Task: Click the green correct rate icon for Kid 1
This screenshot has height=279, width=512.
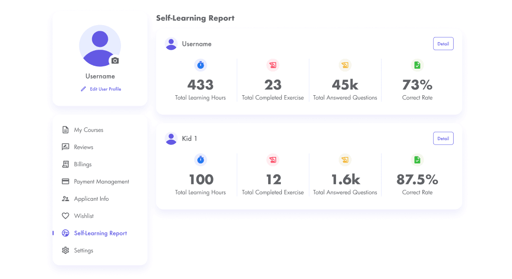Action: (417, 160)
